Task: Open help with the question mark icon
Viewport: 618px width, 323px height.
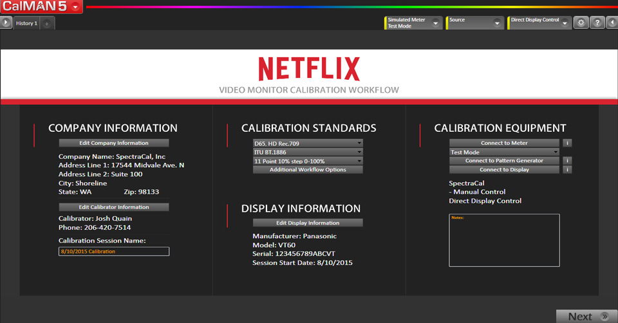Action: [x=597, y=23]
